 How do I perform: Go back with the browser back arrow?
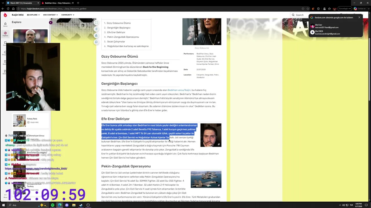tap(3, 9)
